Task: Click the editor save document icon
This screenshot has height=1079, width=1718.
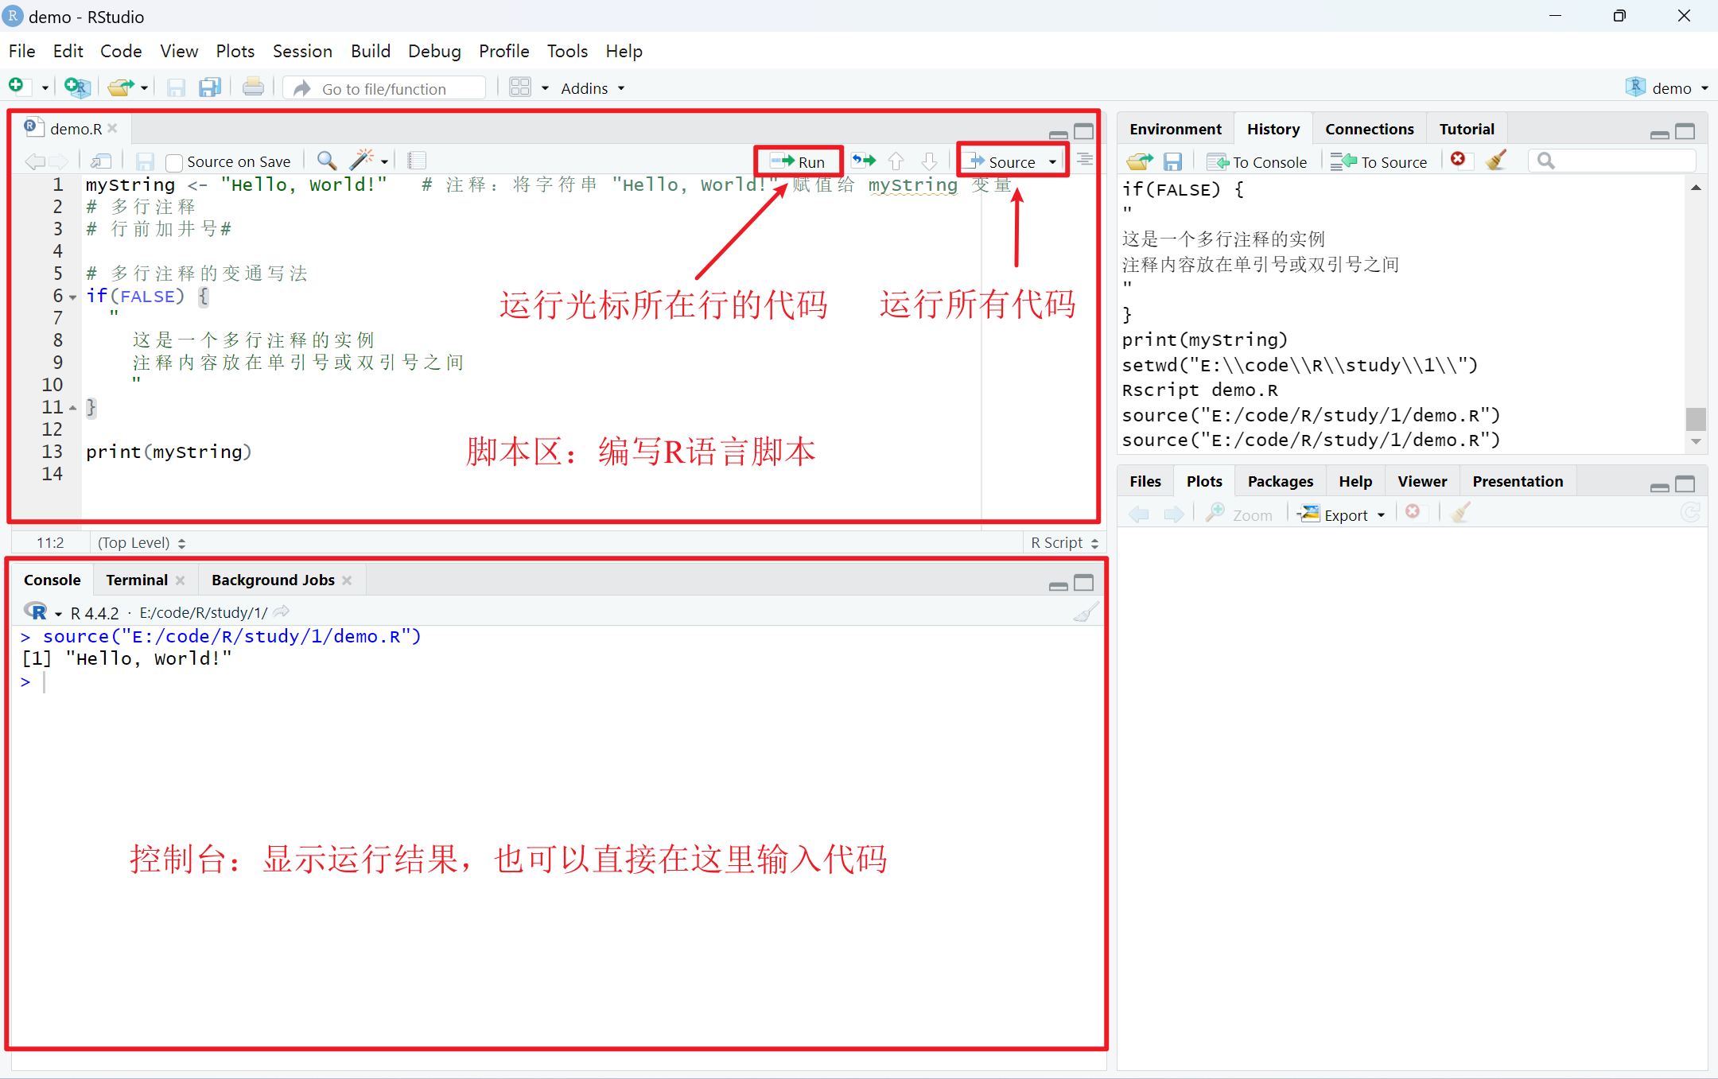Action: (145, 161)
